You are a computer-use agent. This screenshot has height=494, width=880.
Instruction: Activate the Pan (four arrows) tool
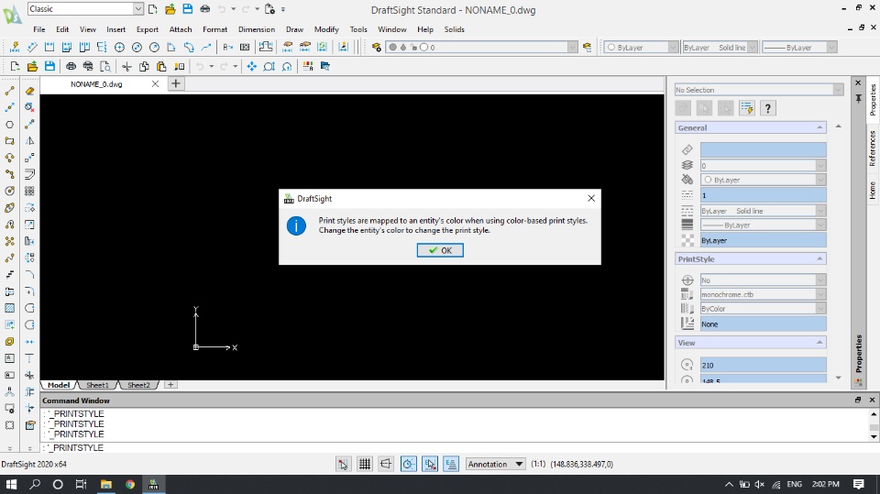point(251,66)
